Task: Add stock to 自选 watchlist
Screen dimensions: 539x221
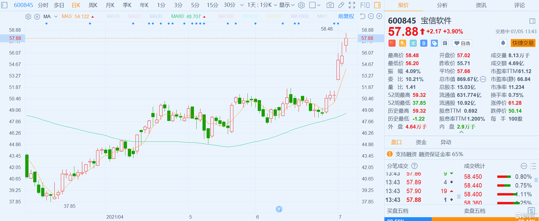Action: coord(462,43)
